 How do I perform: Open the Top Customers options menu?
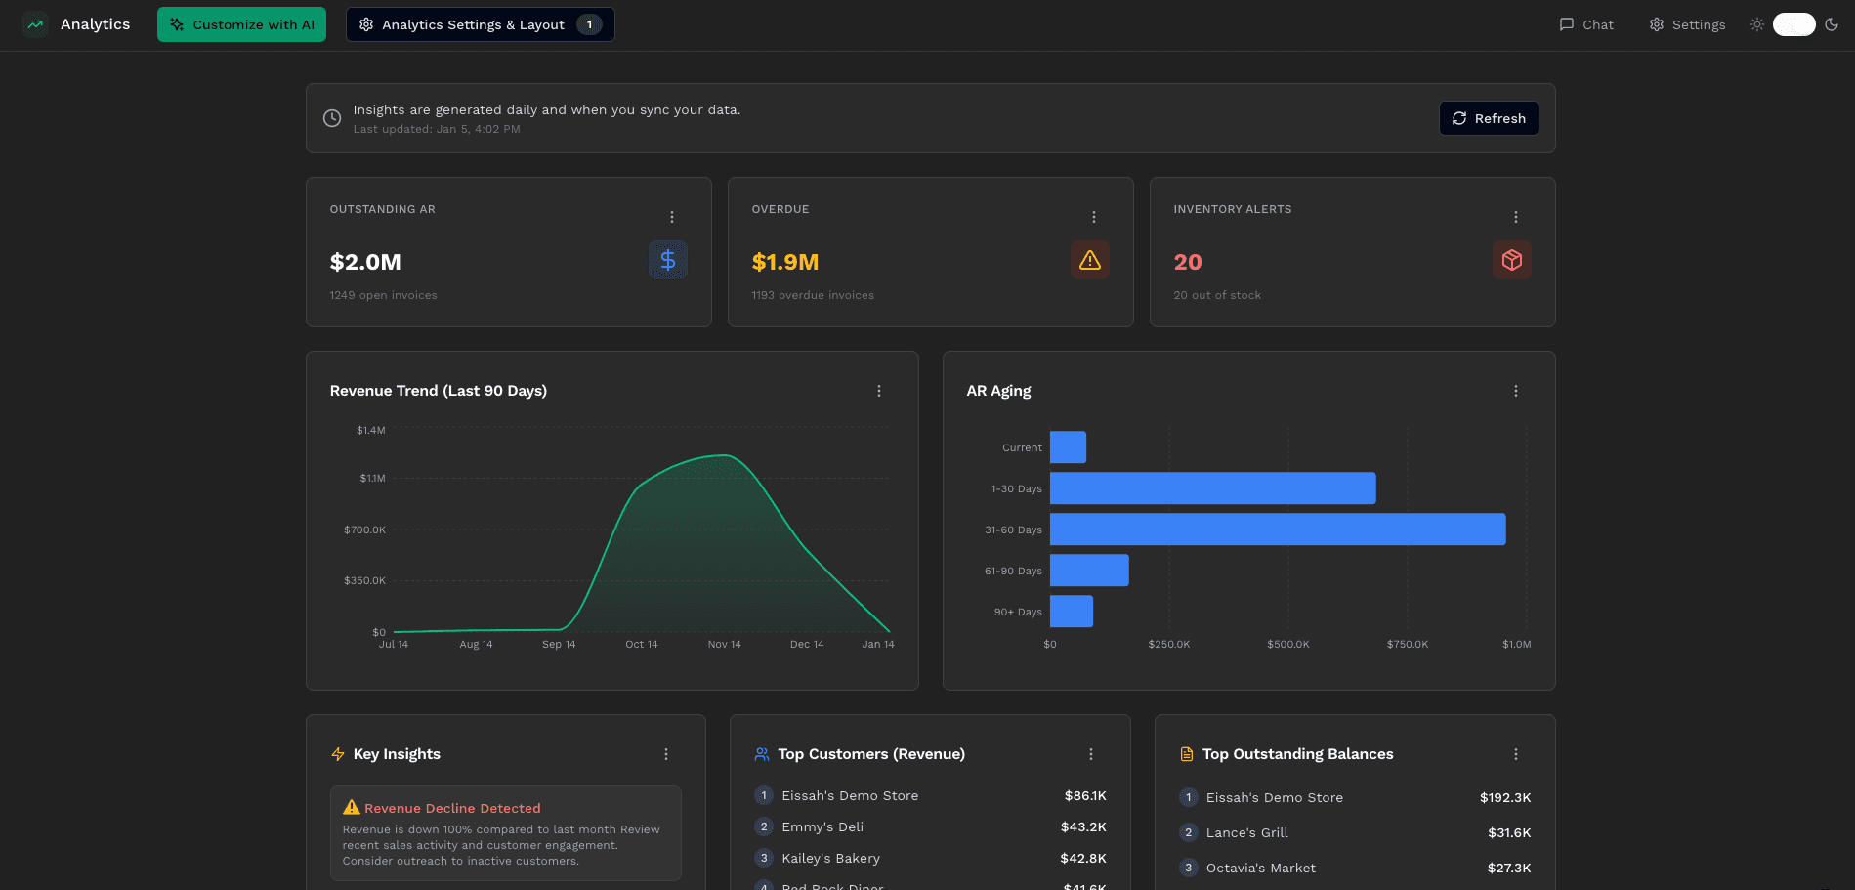(1090, 753)
